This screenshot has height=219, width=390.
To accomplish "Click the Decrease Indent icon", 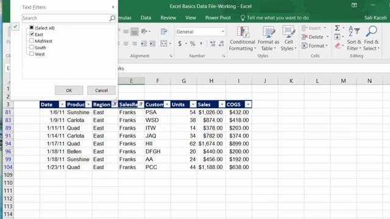I will (144, 44).
